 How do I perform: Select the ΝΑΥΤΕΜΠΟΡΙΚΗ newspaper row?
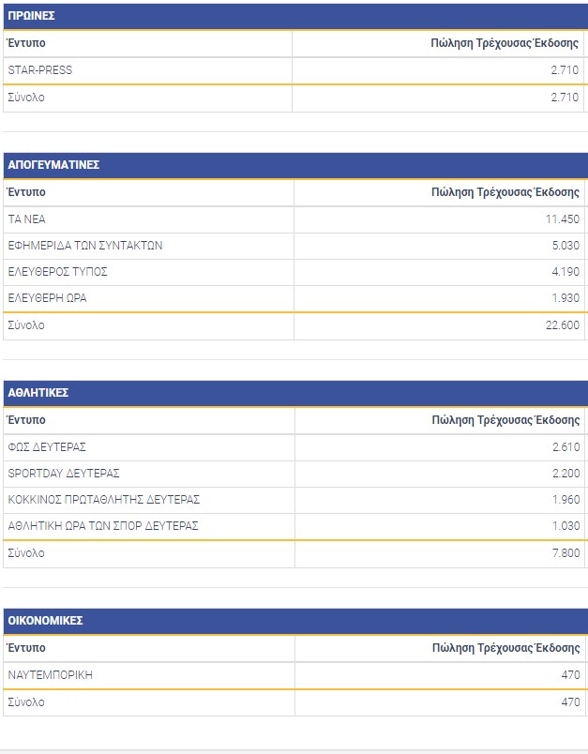tap(50, 675)
